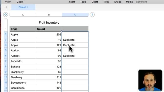
Task: Select row 1 header number
Action: (x=6, y=29)
